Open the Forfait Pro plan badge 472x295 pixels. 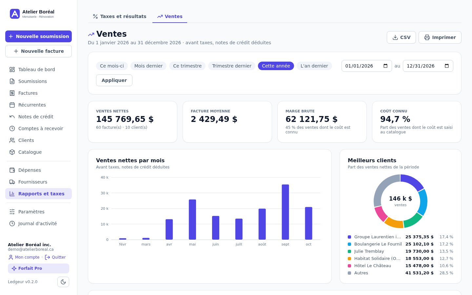pyautogui.click(x=38, y=268)
